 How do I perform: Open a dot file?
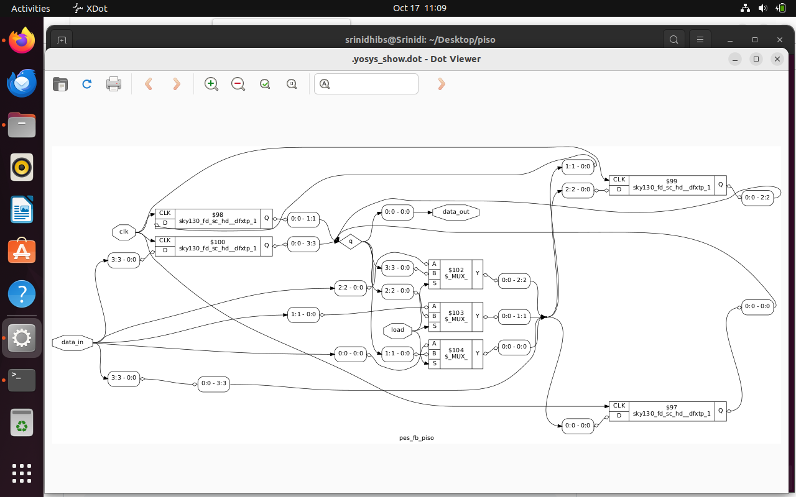pyautogui.click(x=60, y=84)
